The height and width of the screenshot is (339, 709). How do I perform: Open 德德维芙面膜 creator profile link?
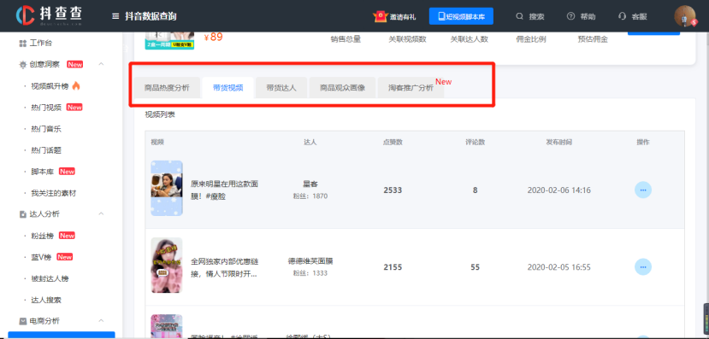[310, 261]
